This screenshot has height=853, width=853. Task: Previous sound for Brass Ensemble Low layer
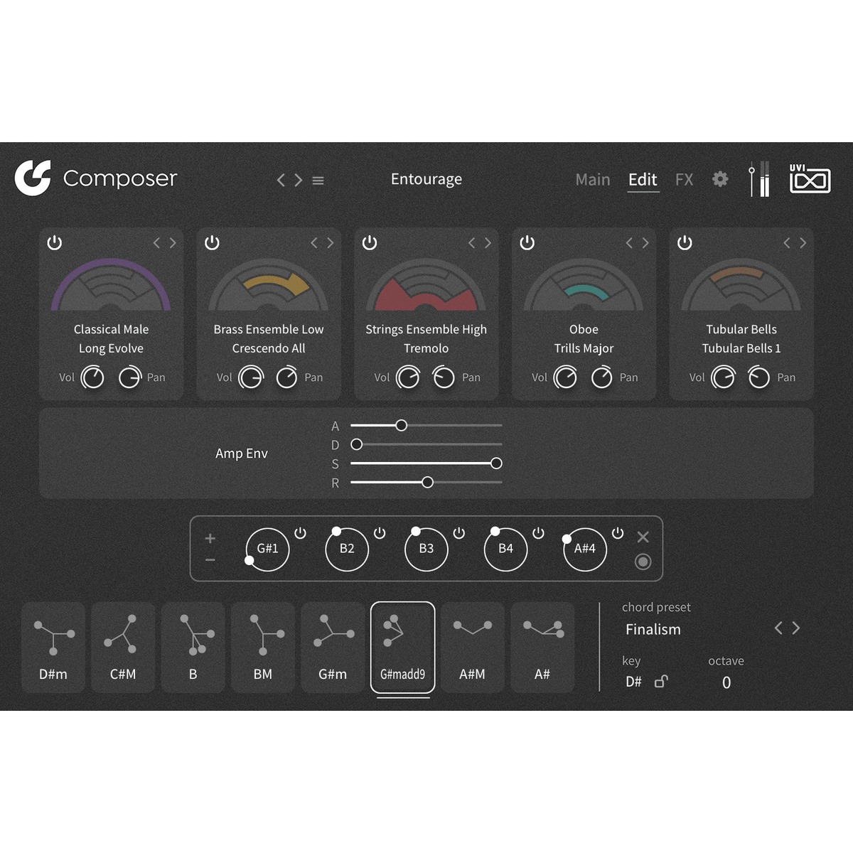click(314, 242)
